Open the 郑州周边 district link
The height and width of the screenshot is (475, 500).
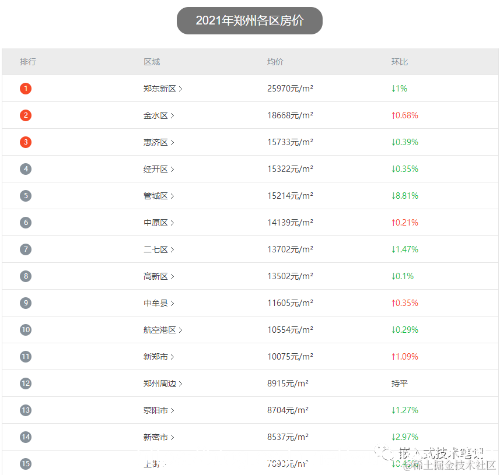coord(163,383)
